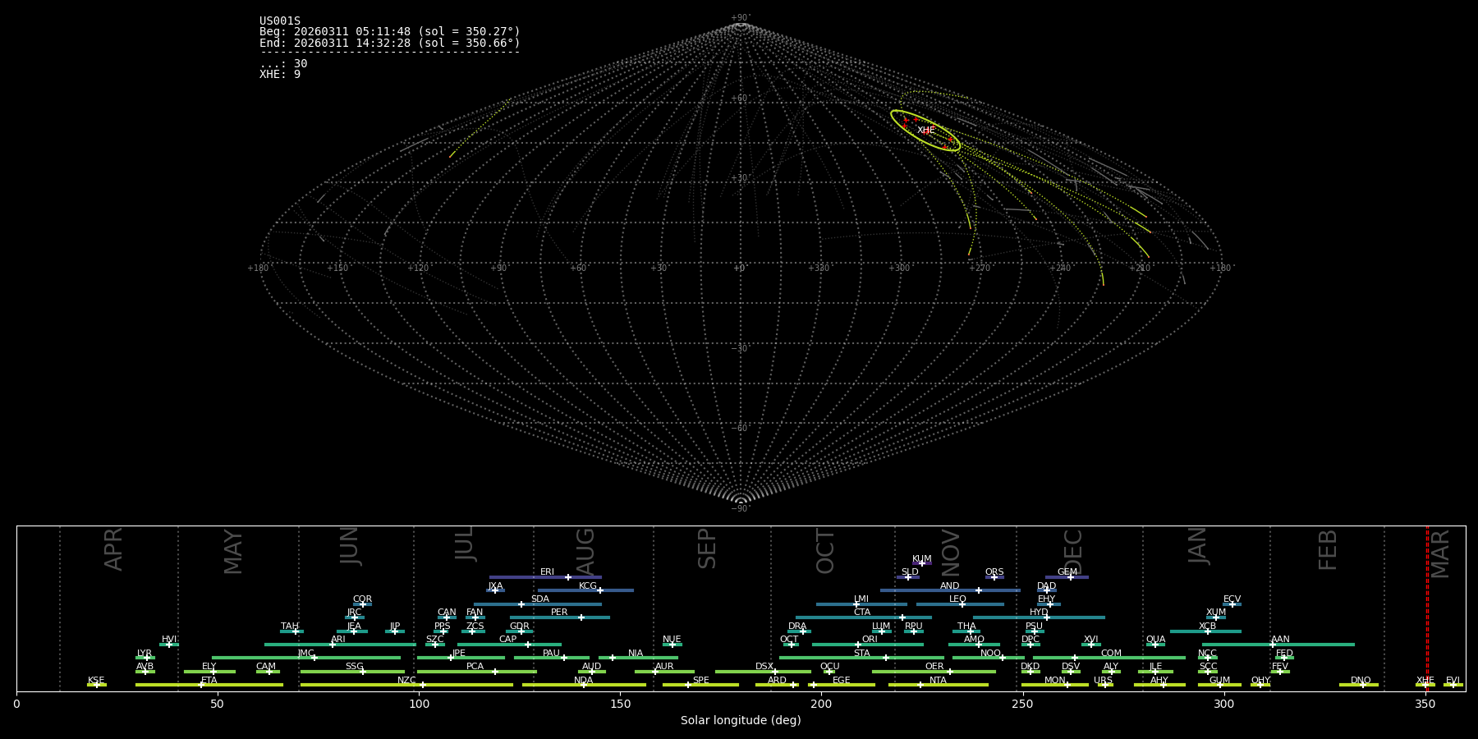Select the ORI shower peak marker
Viewport: 1478px width, 739px height.
pyautogui.click(x=858, y=645)
